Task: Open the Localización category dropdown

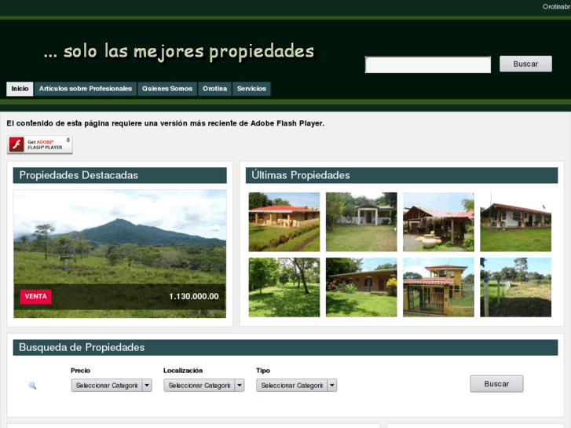Action: pyautogui.click(x=204, y=386)
